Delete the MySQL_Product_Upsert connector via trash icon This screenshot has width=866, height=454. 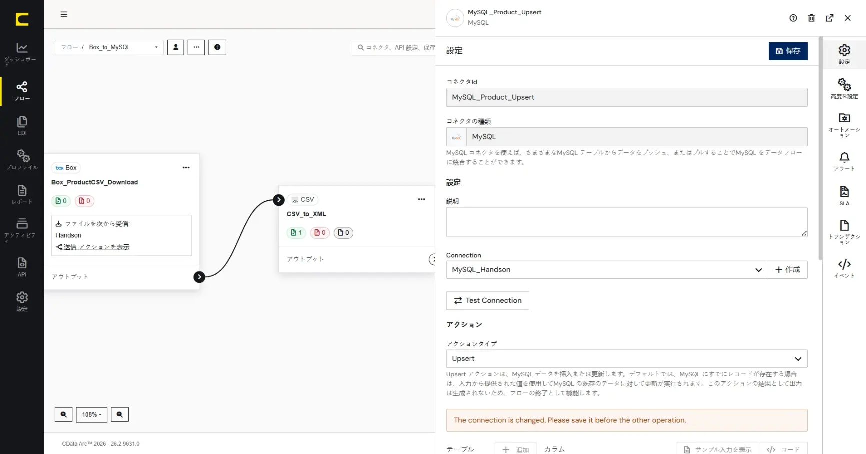[x=811, y=18]
